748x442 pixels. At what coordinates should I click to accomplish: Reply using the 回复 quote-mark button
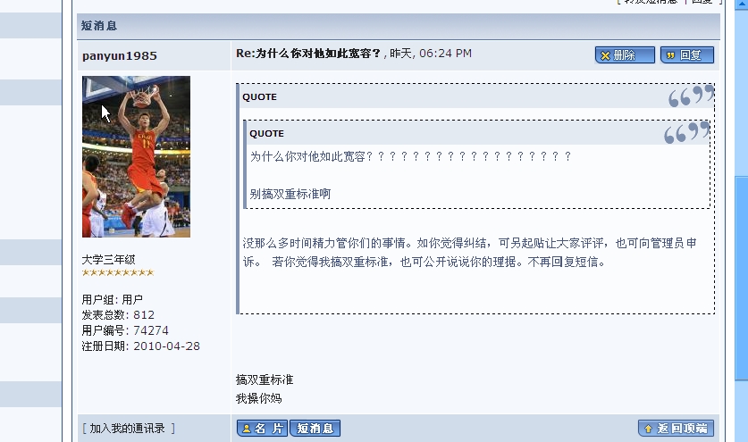tap(687, 54)
